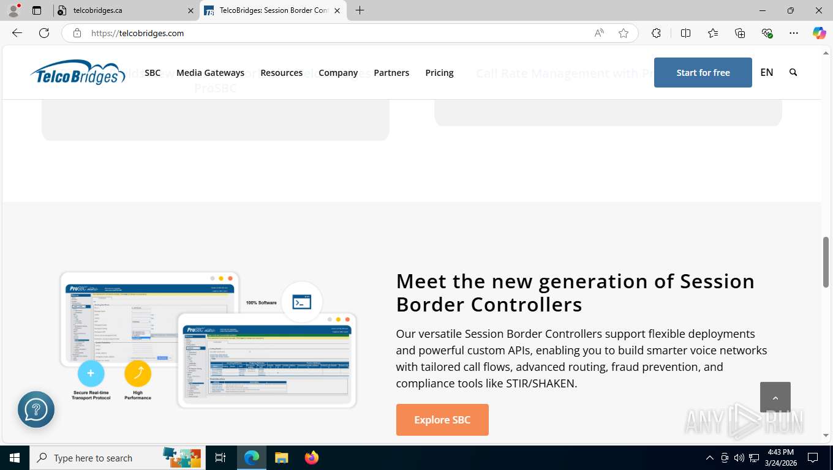Open the Edge profile icon
The height and width of the screenshot is (470, 833).
coord(13,10)
